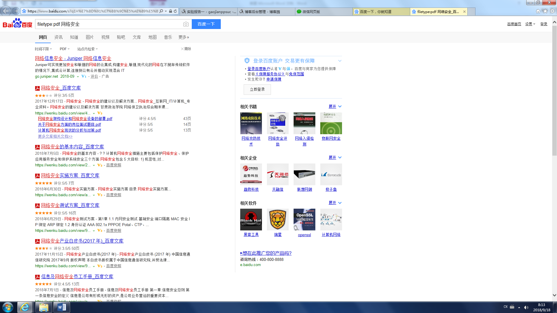Open browser tools gear icon
557x313 pixels.
[552, 11]
